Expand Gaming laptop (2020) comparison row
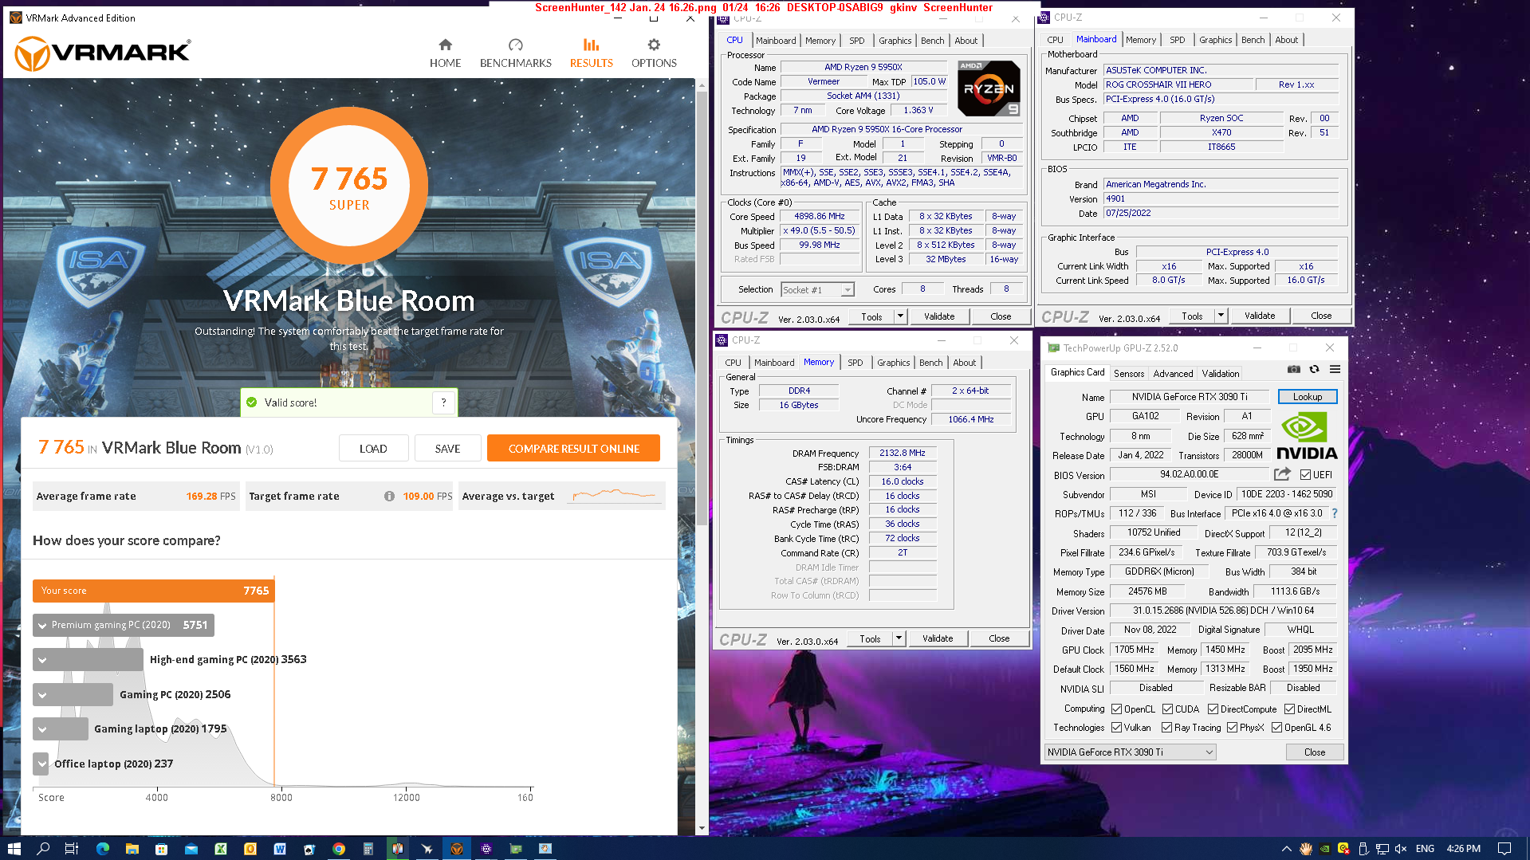The height and width of the screenshot is (860, 1530). [x=42, y=729]
